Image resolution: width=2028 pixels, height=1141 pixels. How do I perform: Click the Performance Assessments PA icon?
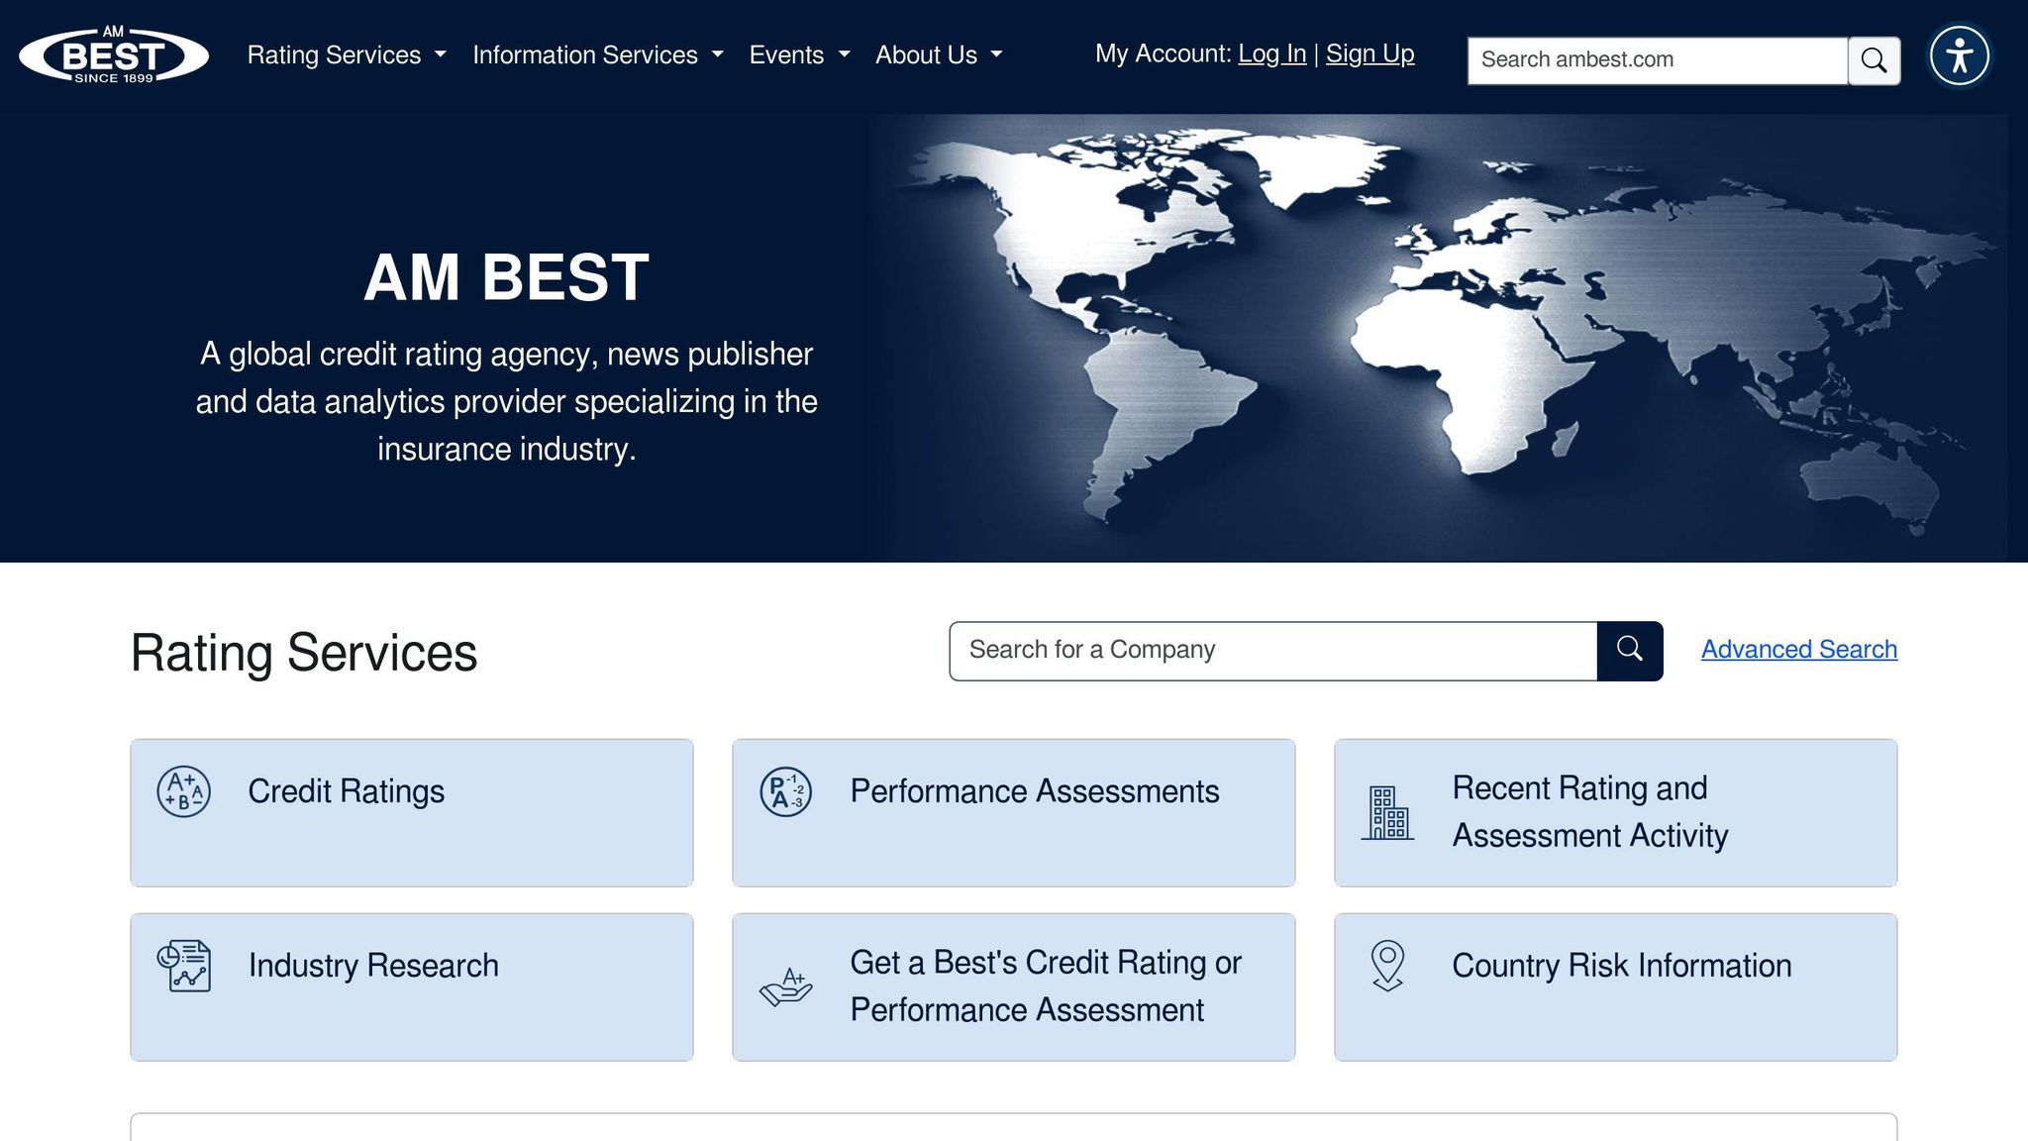785,791
